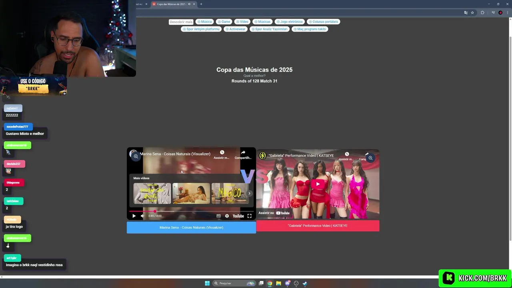Open Chrome from the taskbar

(270, 283)
